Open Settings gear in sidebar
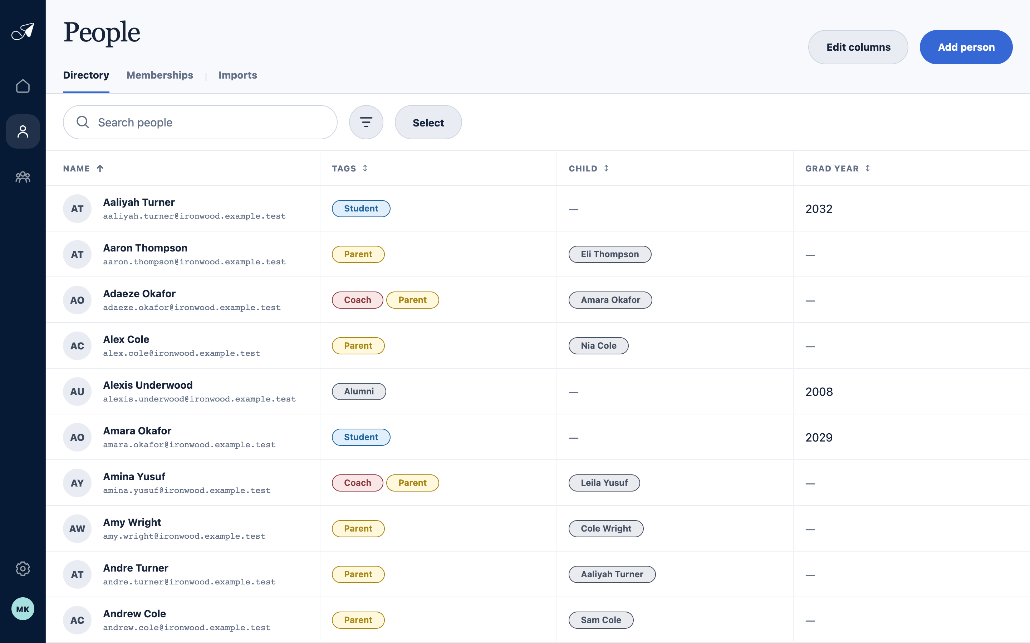This screenshot has width=1030, height=643. coord(23,569)
